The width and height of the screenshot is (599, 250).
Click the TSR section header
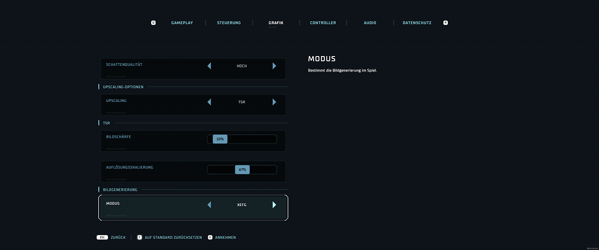coord(106,123)
